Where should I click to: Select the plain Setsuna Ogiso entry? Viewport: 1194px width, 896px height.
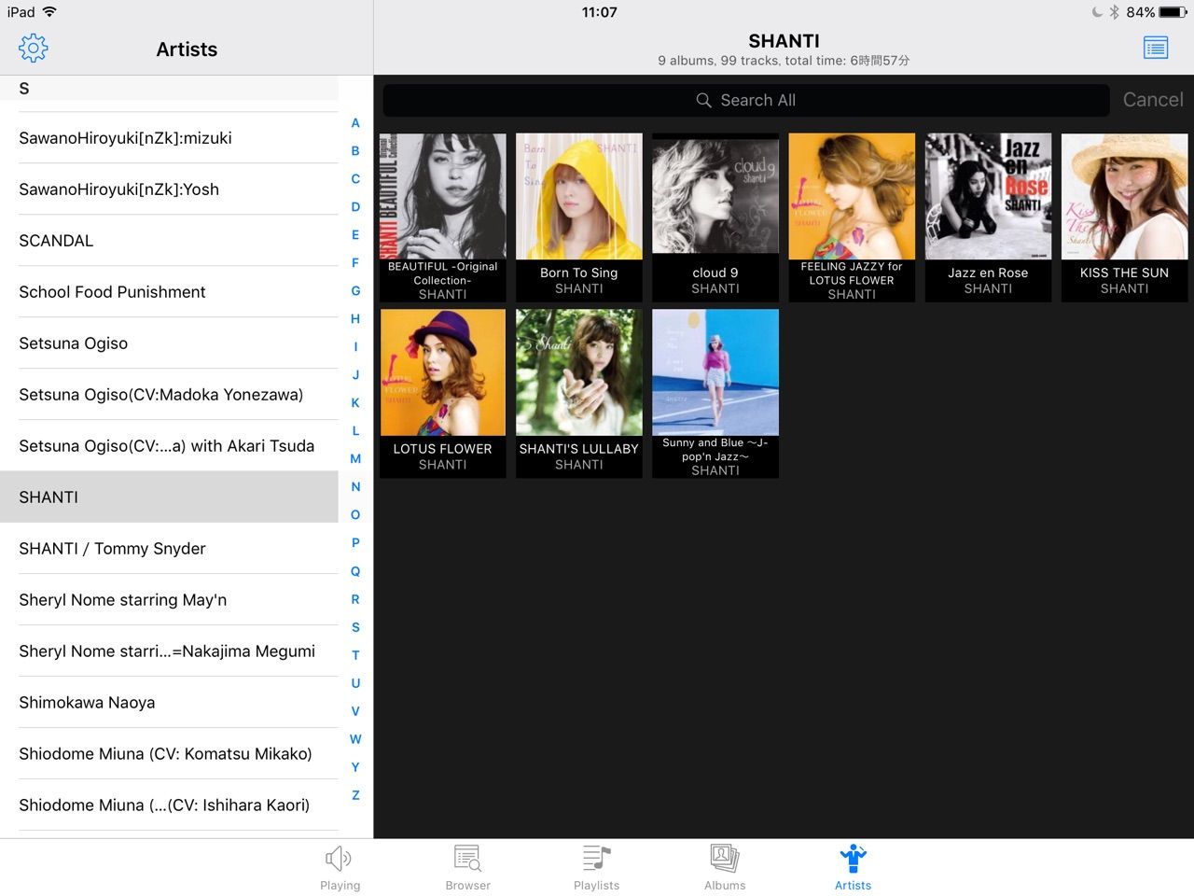pos(169,343)
